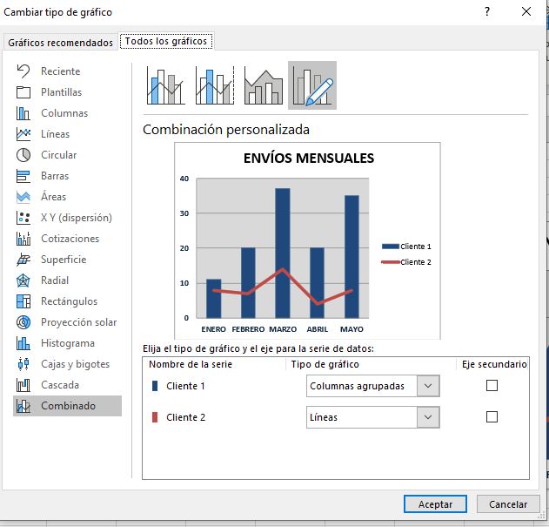Click the custom combination chart icon

(312, 85)
